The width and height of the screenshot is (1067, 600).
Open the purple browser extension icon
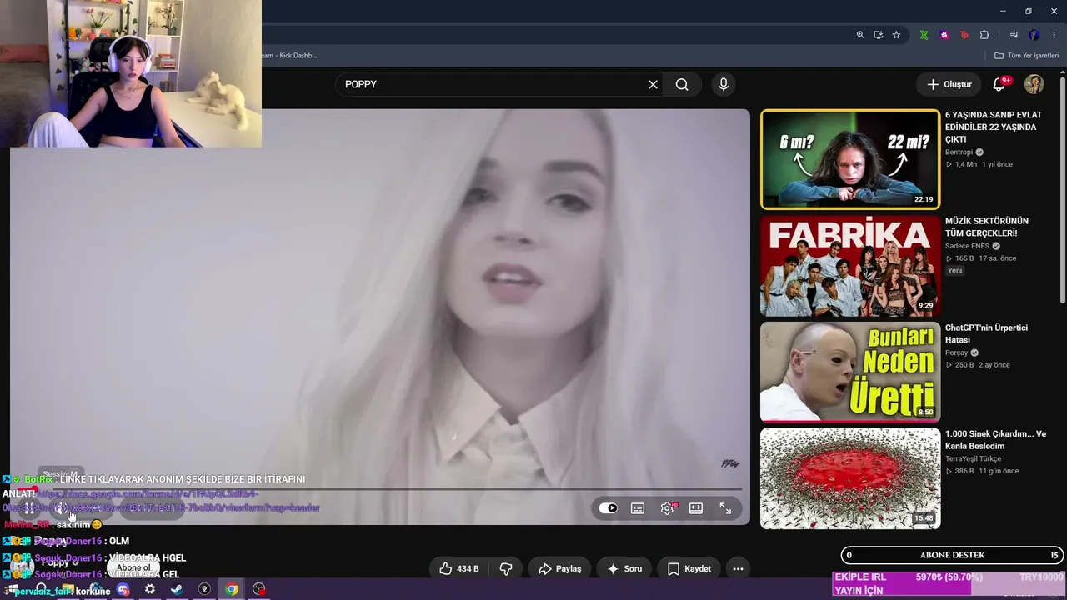(x=944, y=35)
